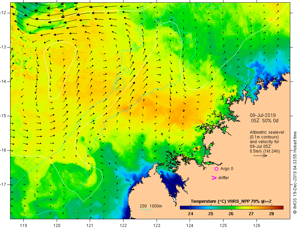This screenshot has height=229, width=297.
Task: Click latitude axis label '-16'
Action: [x=3, y=151]
